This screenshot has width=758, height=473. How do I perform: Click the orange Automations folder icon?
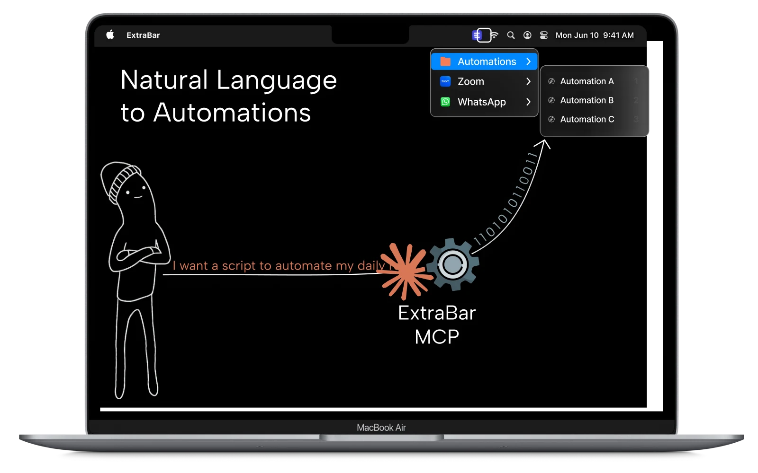pyautogui.click(x=445, y=61)
